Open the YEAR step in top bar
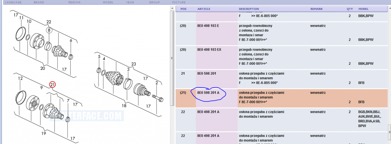Image resolution: width=391 pixels, height=144 pixels. coord(130,2)
